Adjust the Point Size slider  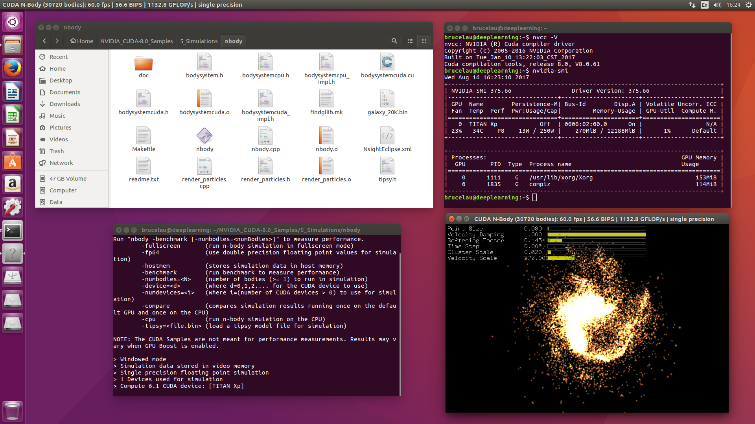point(597,228)
